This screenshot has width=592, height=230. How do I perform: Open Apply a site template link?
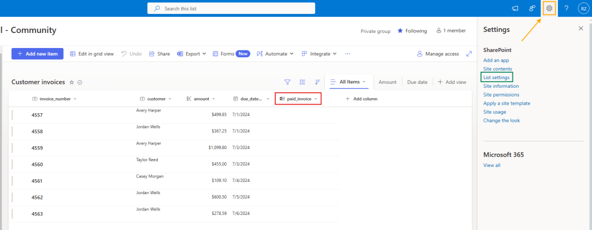click(x=506, y=103)
